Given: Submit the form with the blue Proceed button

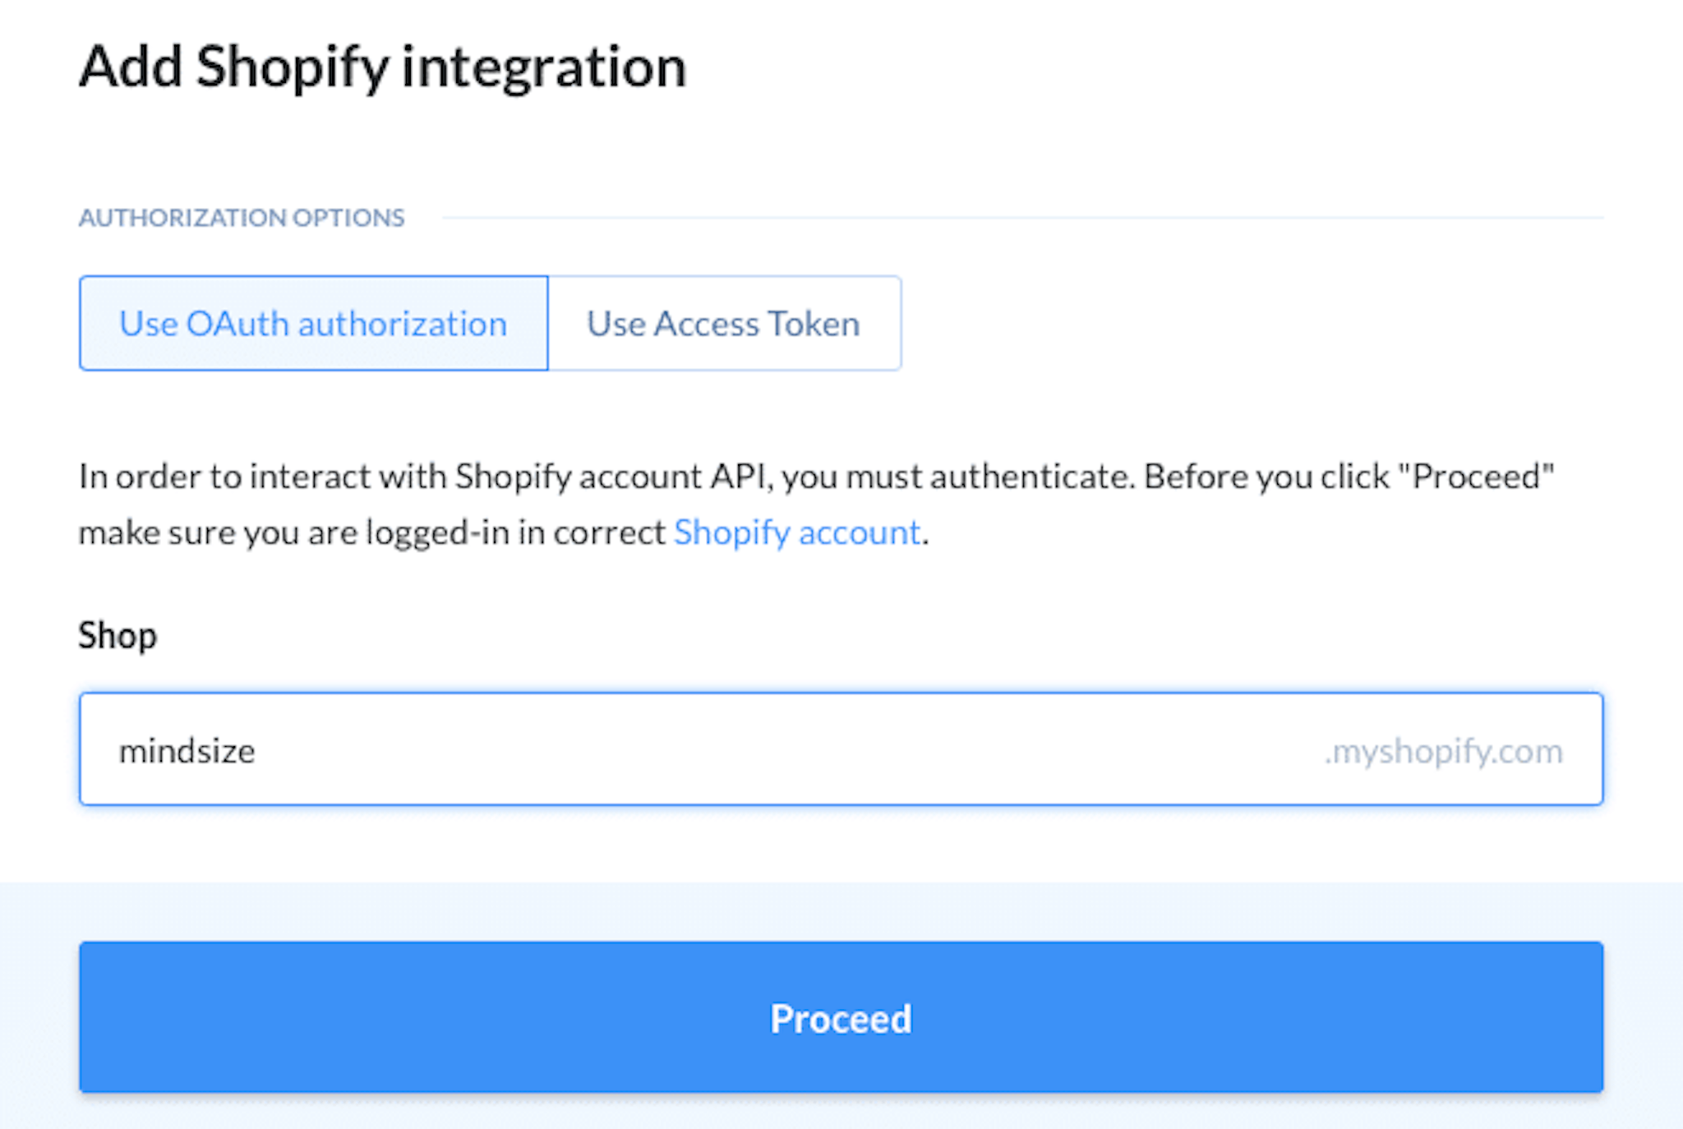Looking at the screenshot, I should [x=841, y=1017].
